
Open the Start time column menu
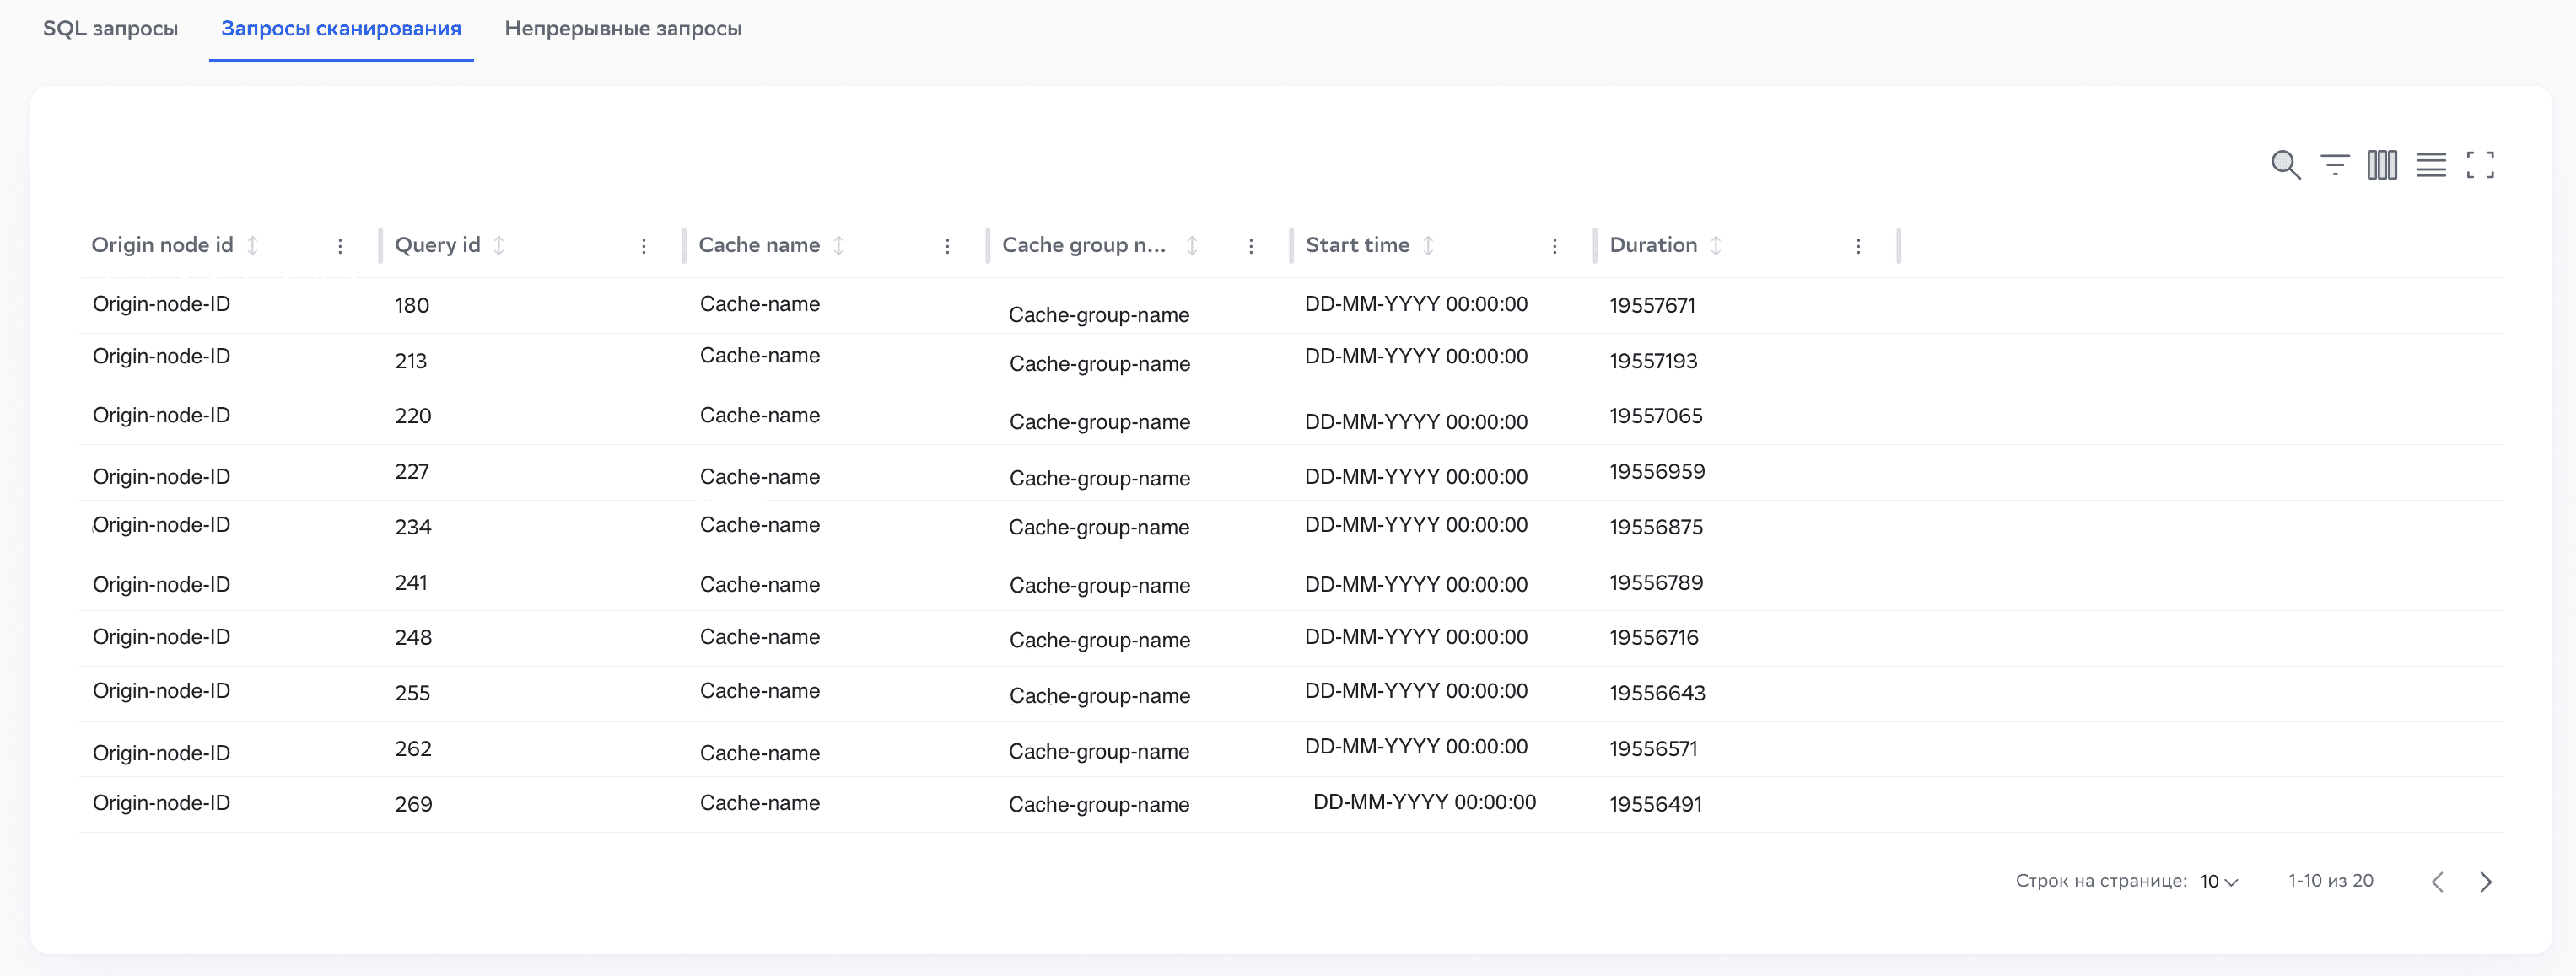point(1555,244)
